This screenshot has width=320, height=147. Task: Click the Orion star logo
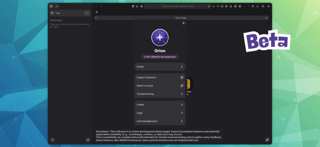pyautogui.click(x=160, y=38)
